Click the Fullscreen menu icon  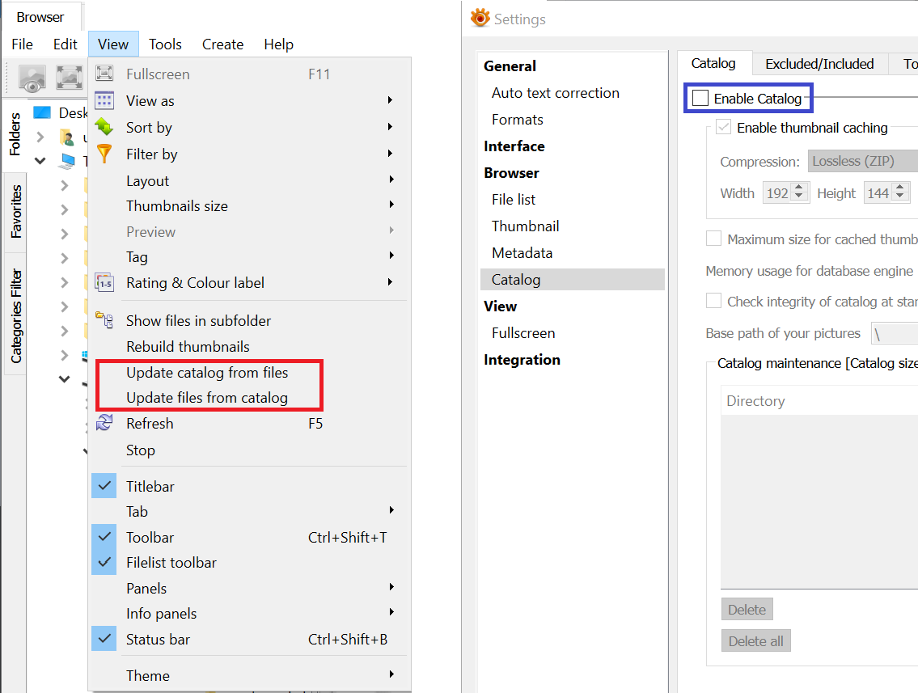104,74
